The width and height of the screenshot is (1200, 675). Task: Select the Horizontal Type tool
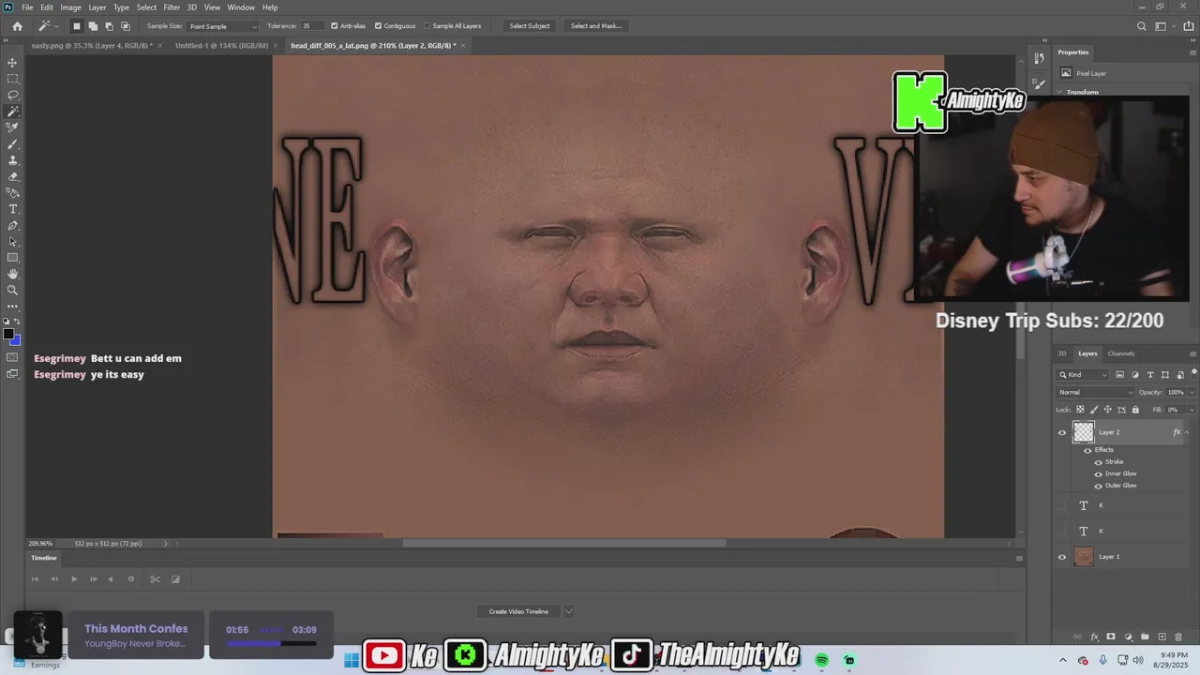[13, 209]
